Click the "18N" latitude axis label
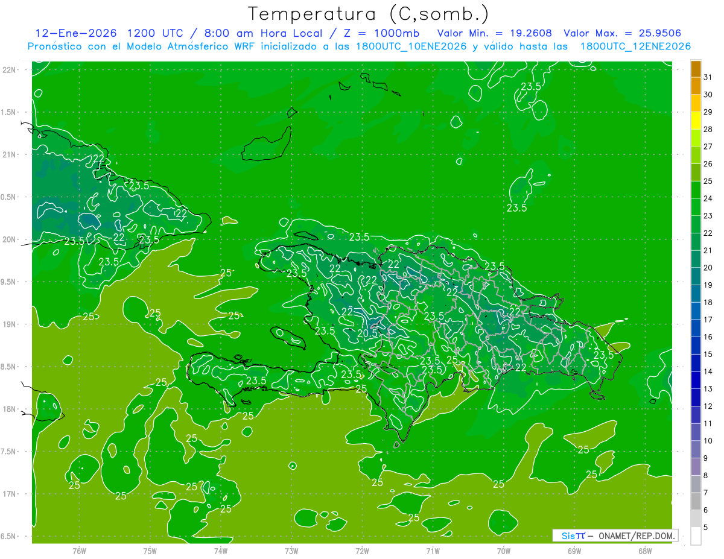Image resolution: width=724 pixels, height=559 pixels. (10, 409)
